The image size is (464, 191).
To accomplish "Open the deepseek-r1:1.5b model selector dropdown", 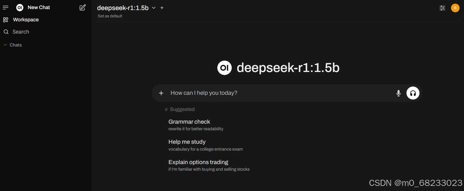I will [x=126, y=8].
